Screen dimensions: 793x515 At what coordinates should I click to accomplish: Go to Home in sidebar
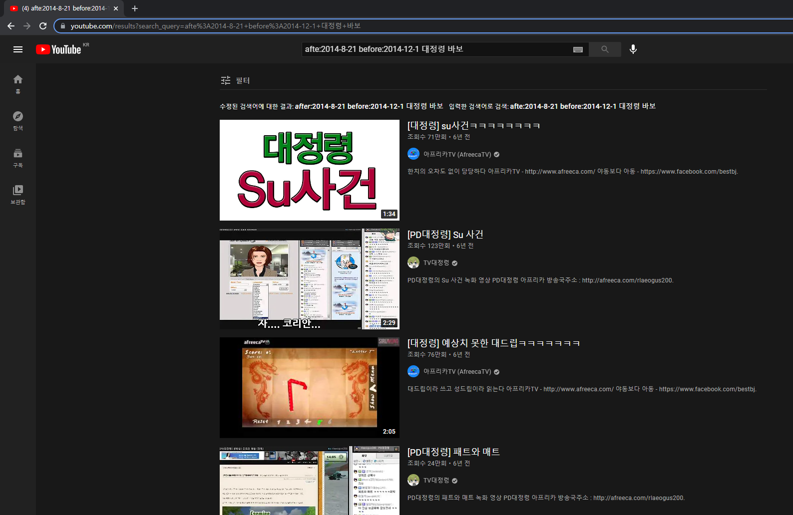(18, 83)
